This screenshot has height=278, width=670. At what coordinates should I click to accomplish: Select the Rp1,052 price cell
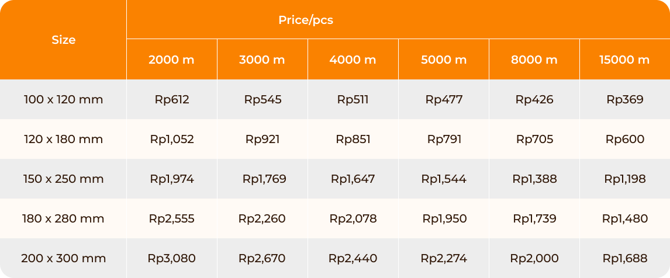(x=172, y=139)
